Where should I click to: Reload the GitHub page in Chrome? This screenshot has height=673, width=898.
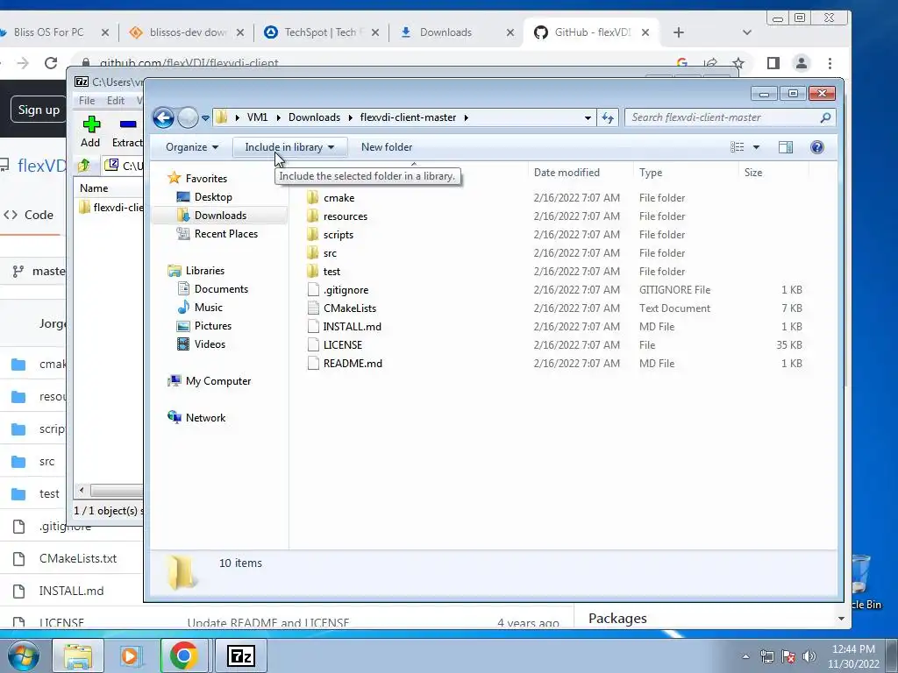(51, 63)
